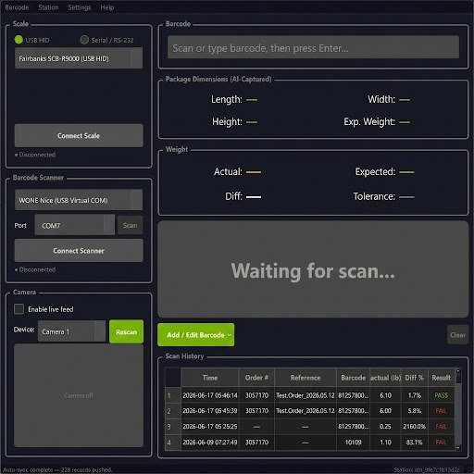Click the Connect Scanner button
Screen dimensions: 474x474
[79, 251]
